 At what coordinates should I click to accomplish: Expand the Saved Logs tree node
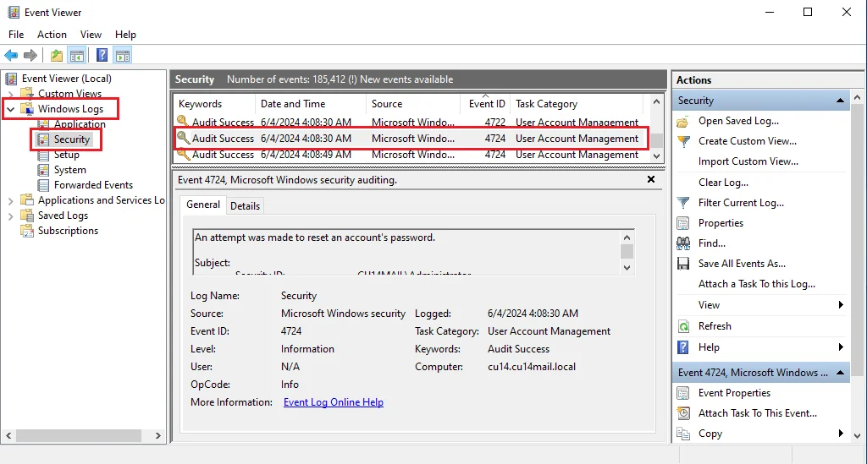point(10,216)
